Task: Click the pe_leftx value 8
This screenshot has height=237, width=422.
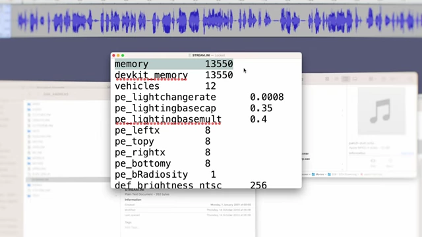Action: tap(208, 130)
